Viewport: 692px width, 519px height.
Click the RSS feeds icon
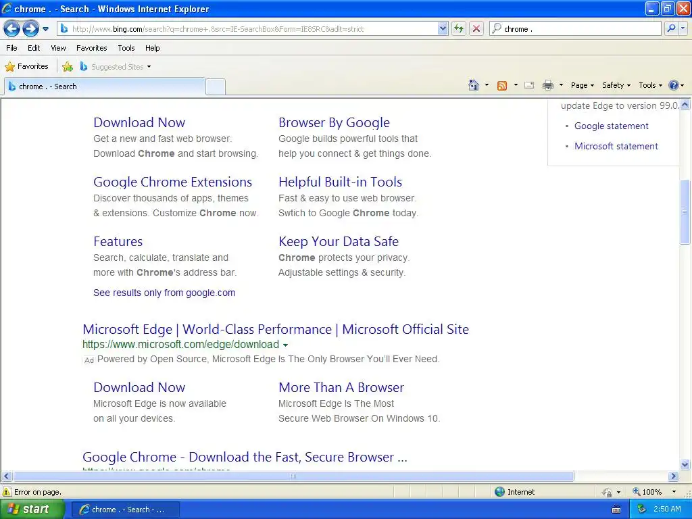pyautogui.click(x=502, y=85)
